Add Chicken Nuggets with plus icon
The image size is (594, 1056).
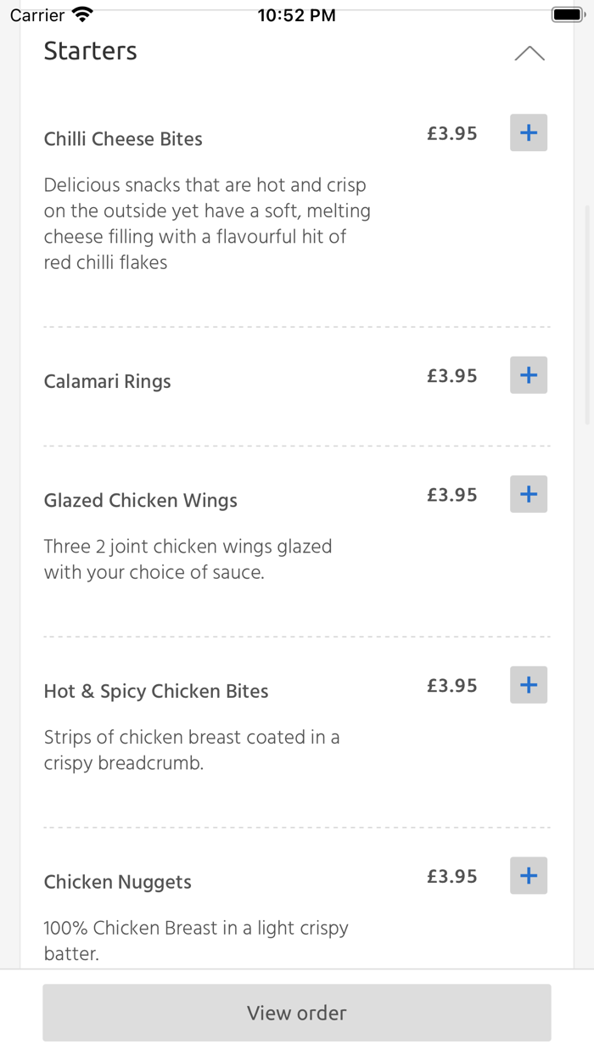[x=529, y=876]
